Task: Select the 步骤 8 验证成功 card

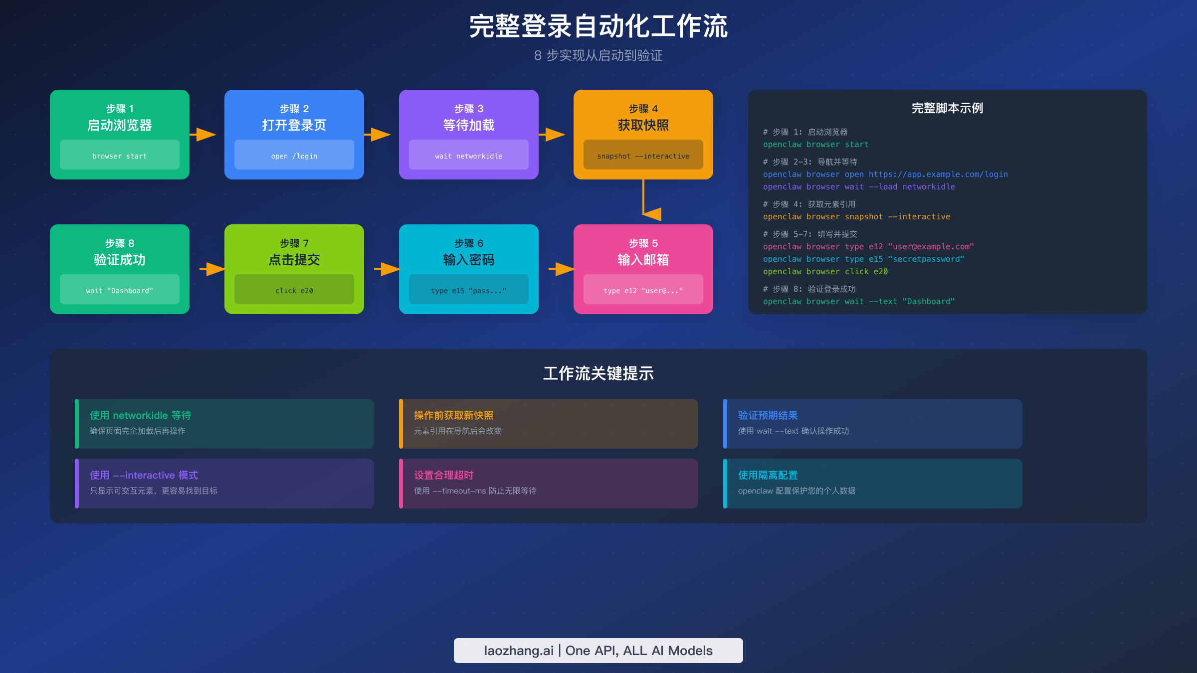Action: coord(120,254)
